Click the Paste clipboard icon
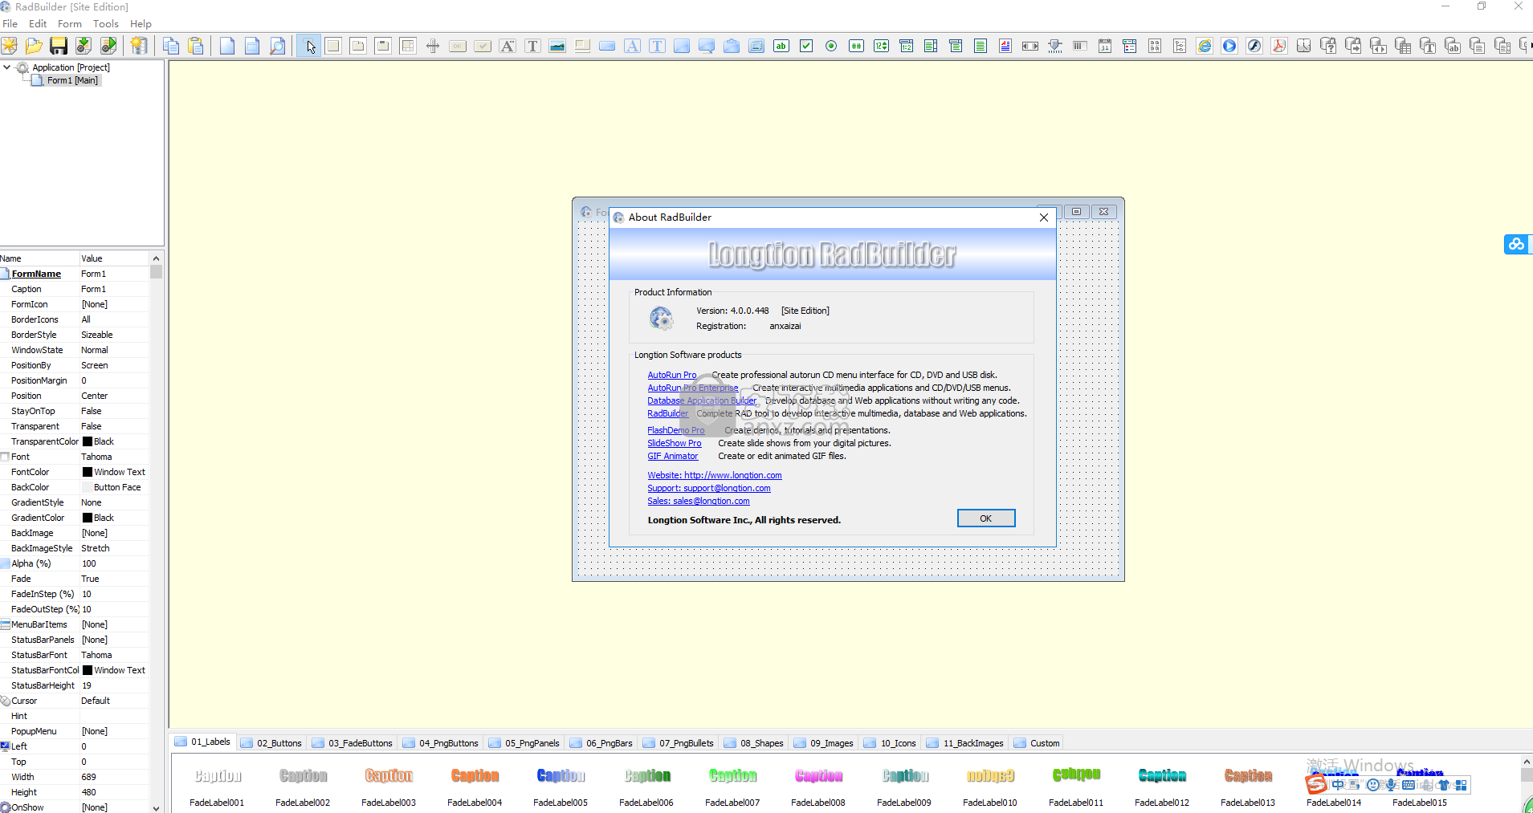1533x813 pixels. click(x=195, y=46)
